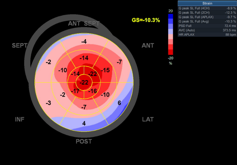The width and height of the screenshot is (237, 165).
Task: Click the -20 label below color scale
Action: click(x=171, y=58)
